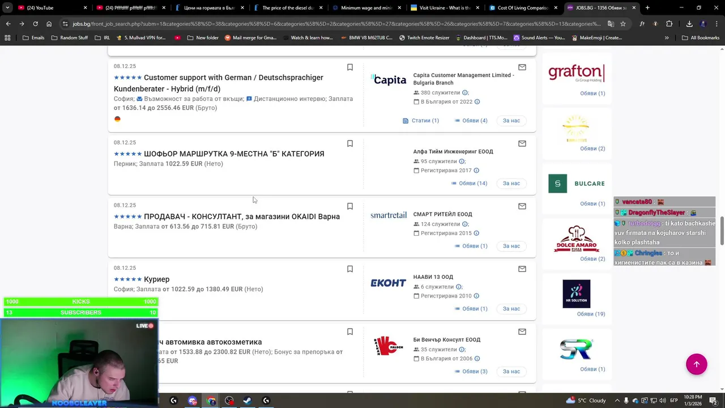Viewport: 725px width, 408px height.
Task: Click mail icon for СМАРТ РИТЕЙЛ ЕООД
Action: coord(522,206)
